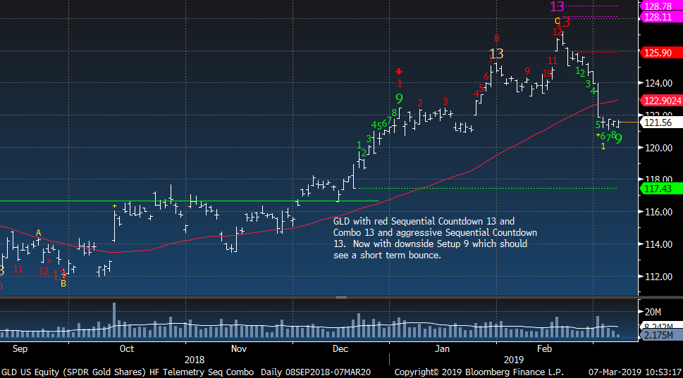Click the 2019 year label
Image resolution: width=683 pixels, height=378 pixels.
pos(514,360)
